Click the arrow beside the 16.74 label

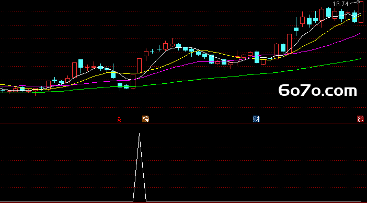tap(355, 3)
